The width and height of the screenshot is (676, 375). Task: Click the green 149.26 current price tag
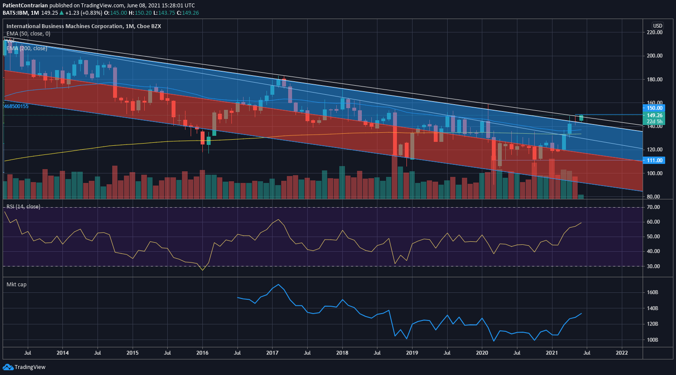click(654, 115)
